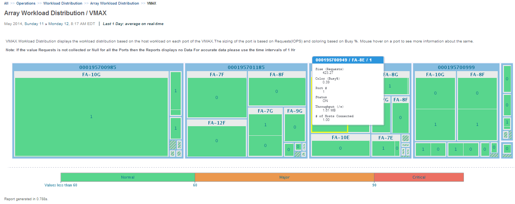Click the Size (Requests) 423.27 tooltip value
The width and height of the screenshot is (515, 204).
[328, 72]
